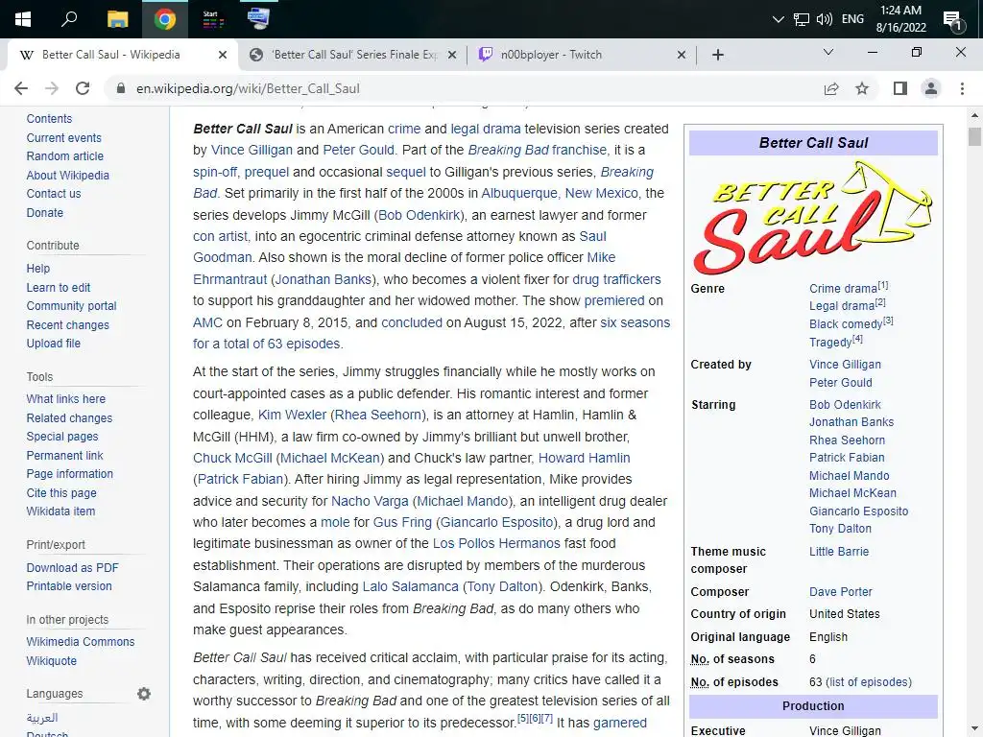Image resolution: width=983 pixels, height=737 pixels.
Task: Open the Donate link
Action: click(x=44, y=212)
